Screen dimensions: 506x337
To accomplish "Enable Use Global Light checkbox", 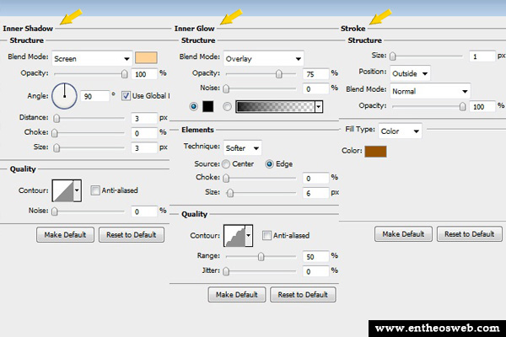I will coord(126,95).
